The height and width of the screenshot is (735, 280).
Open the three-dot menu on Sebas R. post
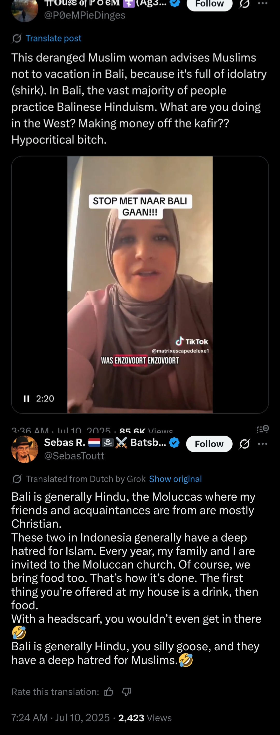(262, 444)
